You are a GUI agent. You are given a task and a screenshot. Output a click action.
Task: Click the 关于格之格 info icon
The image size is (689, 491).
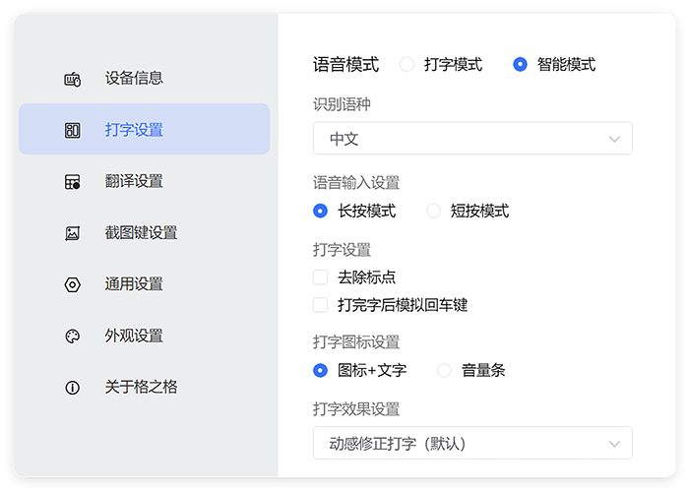(x=72, y=388)
